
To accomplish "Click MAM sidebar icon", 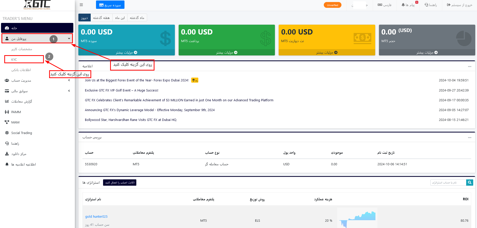I will pyautogui.click(x=7, y=122).
